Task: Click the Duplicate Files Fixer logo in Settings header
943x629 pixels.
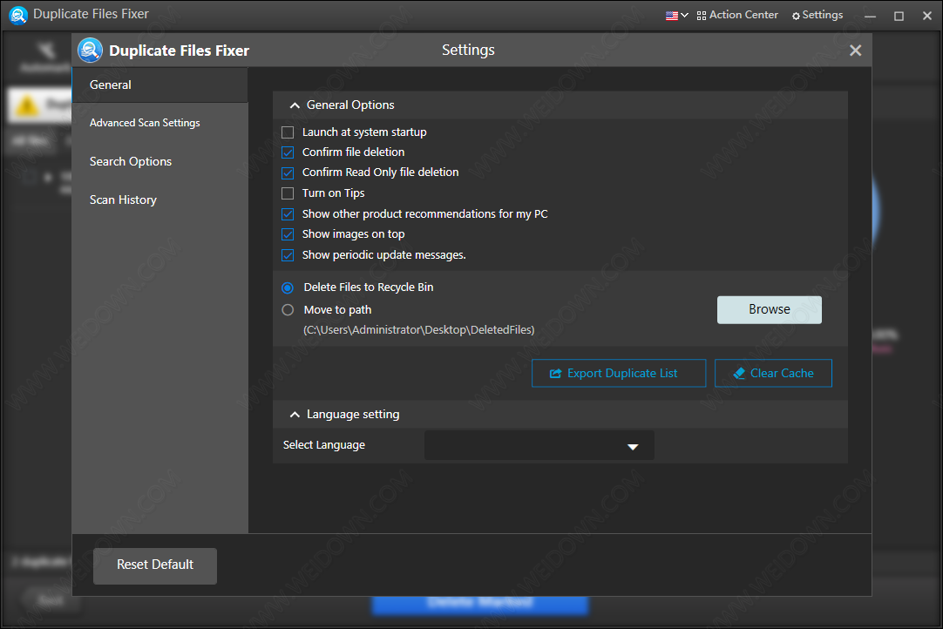Action: pos(91,51)
